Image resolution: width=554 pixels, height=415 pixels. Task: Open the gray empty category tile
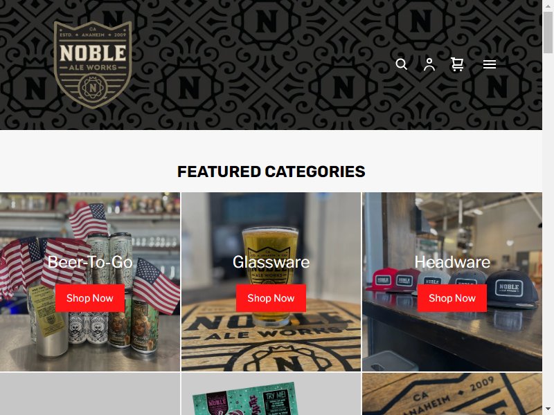pos(90,394)
